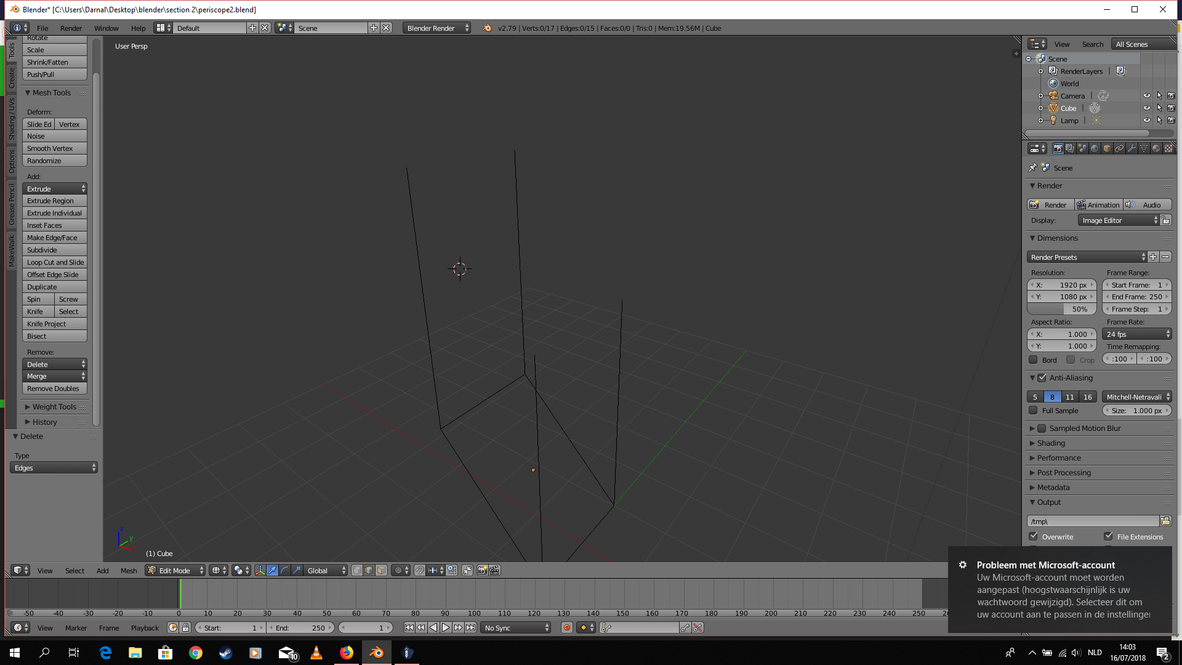Click the Remove Doubles button
Viewport: 1182px width, 665px height.
click(x=55, y=388)
